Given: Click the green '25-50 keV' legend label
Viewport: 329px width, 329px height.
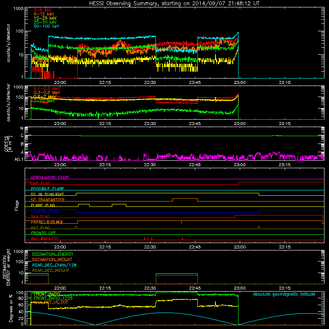Looking at the screenshot, I should click(45, 22).
